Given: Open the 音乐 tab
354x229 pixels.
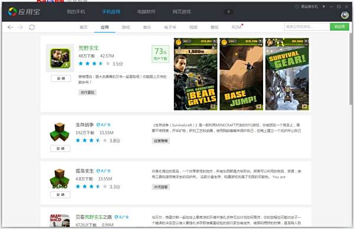Looking at the screenshot, I should click(x=147, y=27).
